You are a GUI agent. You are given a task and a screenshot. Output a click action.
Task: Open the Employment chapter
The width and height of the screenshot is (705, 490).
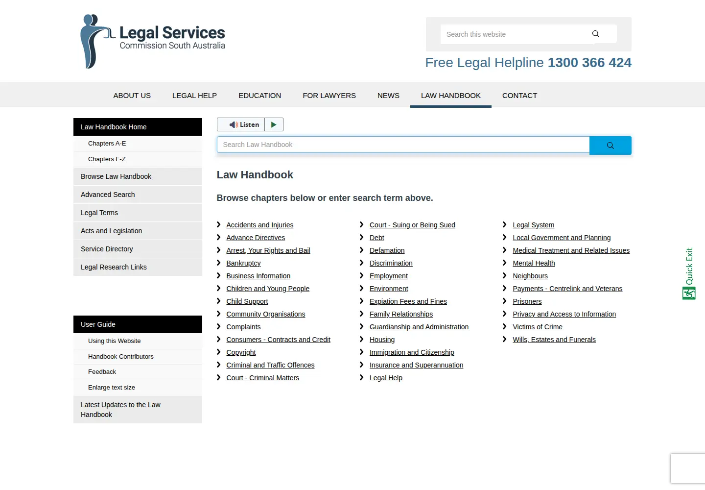tap(389, 276)
